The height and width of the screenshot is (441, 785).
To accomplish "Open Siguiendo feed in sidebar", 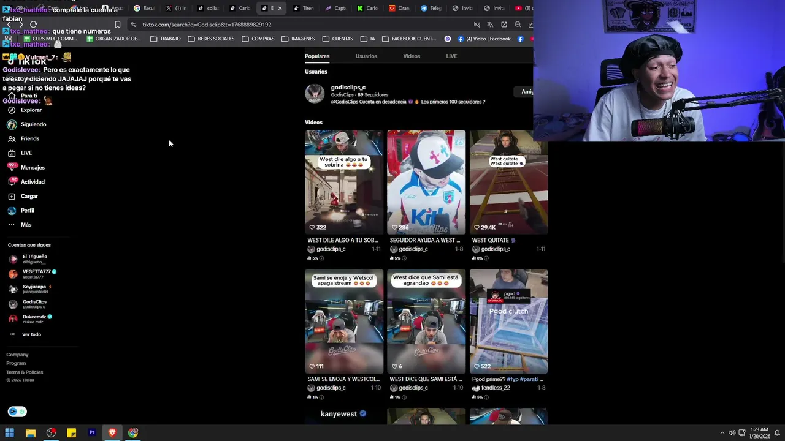I will 26,124.
